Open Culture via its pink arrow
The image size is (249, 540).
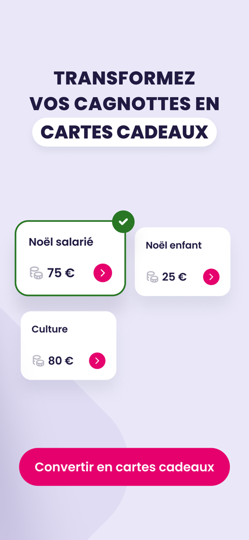[x=98, y=361]
